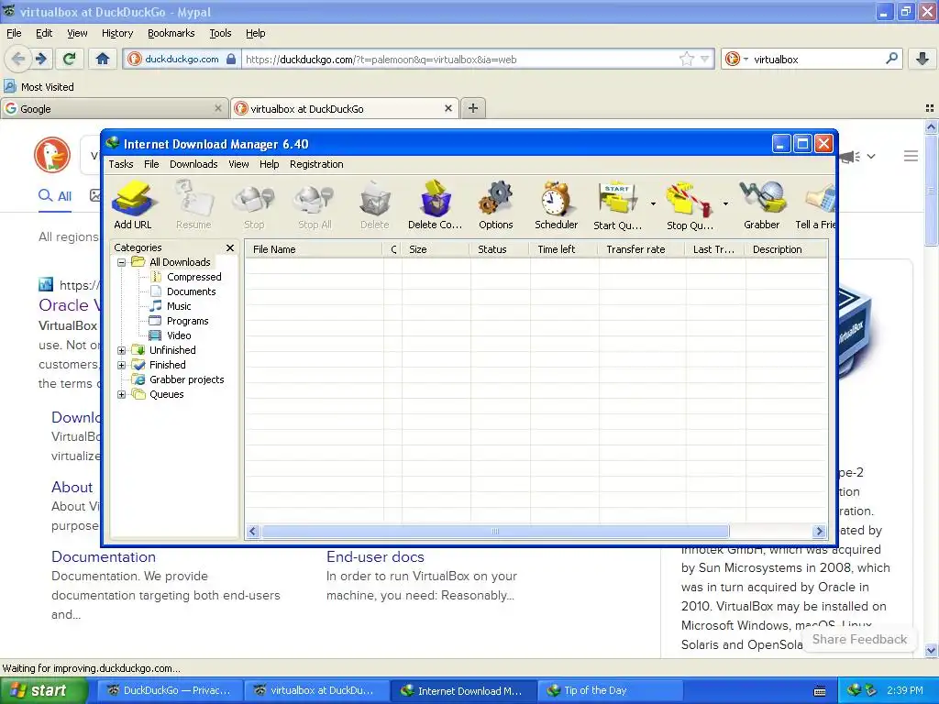939x704 pixels.
Task: Go back with the browser Back arrow
Action: pyautogui.click(x=18, y=59)
